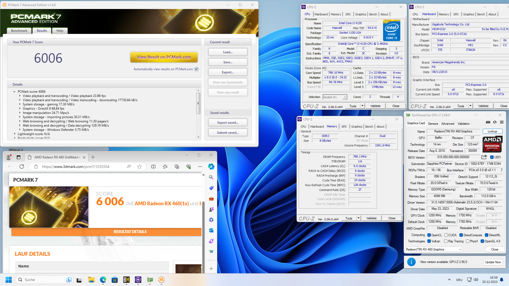
Task: Click the PCMark details list scrollbar
Action: (x=198, y=103)
